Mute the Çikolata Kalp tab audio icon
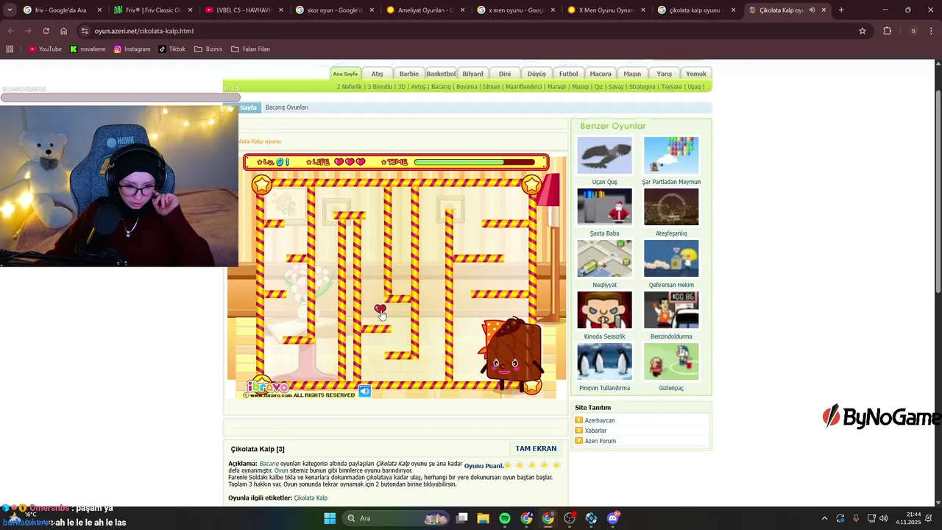942x530 pixels. click(812, 10)
